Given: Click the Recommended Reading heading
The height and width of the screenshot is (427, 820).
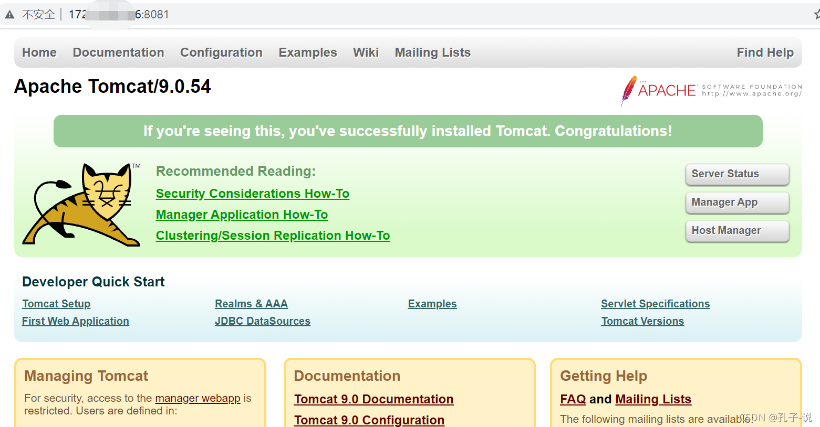Looking at the screenshot, I should [236, 171].
